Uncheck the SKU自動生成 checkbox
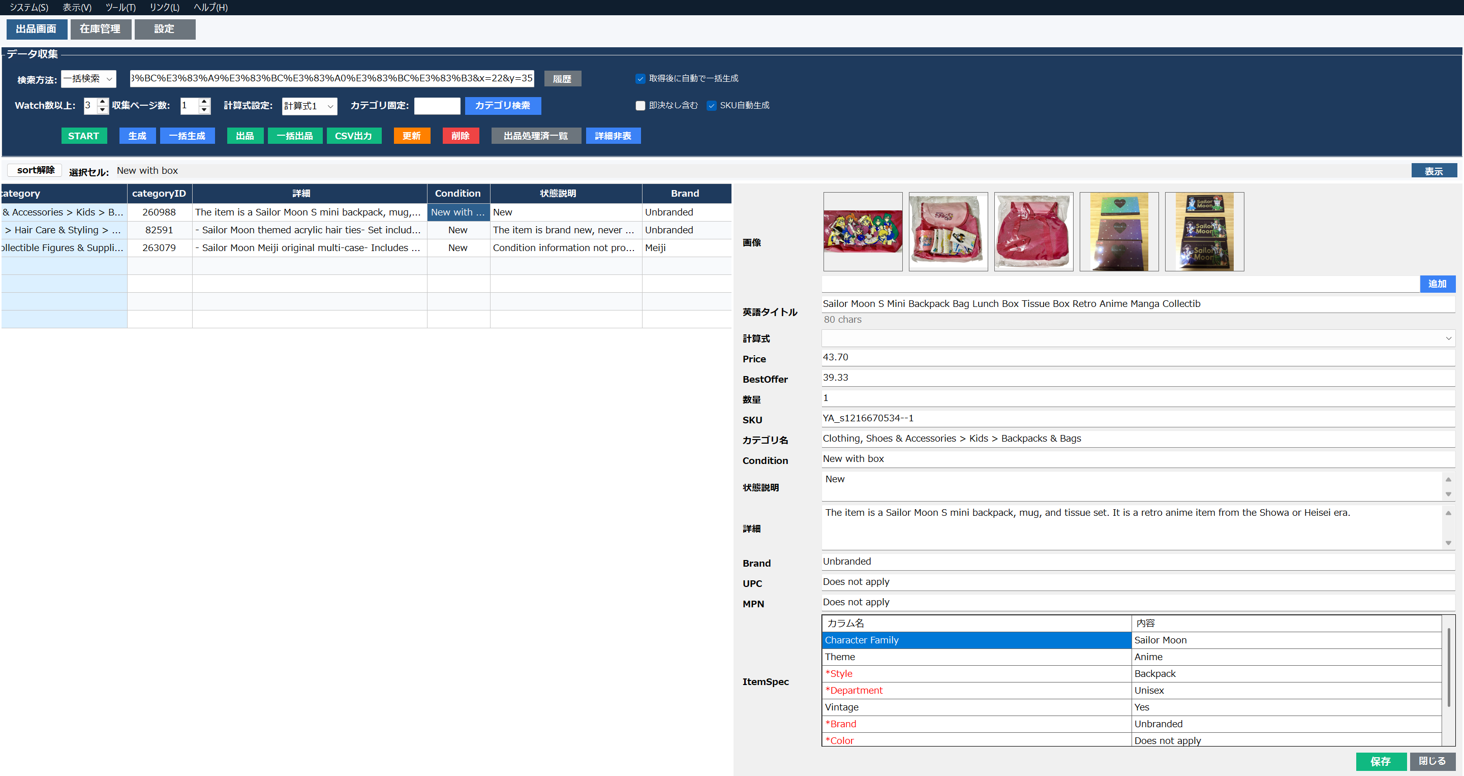 (711, 106)
